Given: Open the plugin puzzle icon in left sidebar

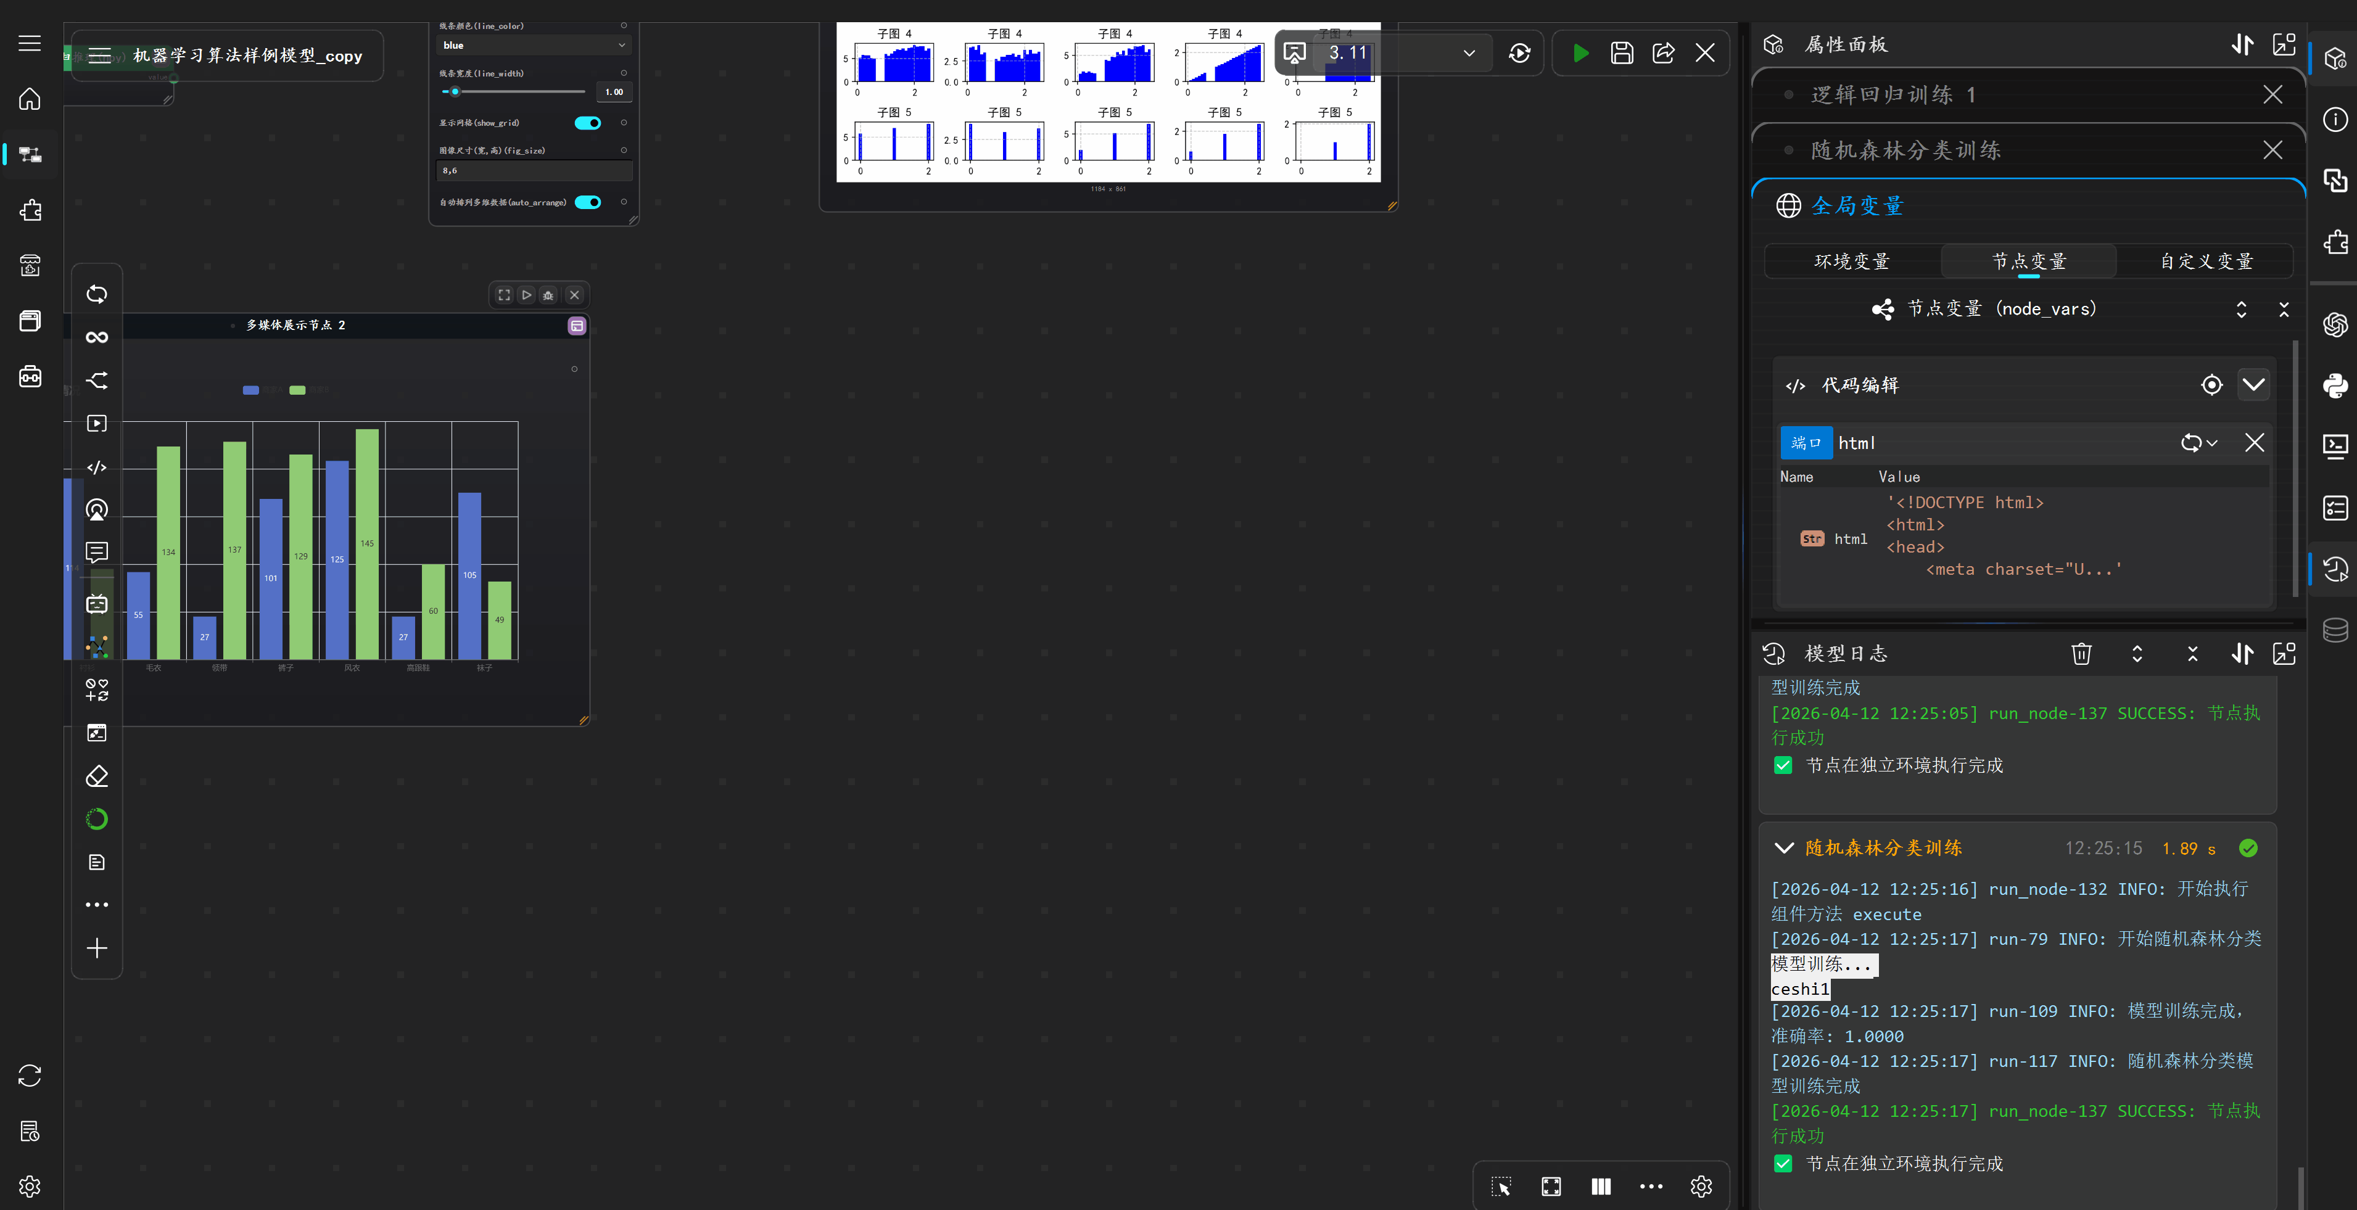Looking at the screenshot, I should point(30,210).
